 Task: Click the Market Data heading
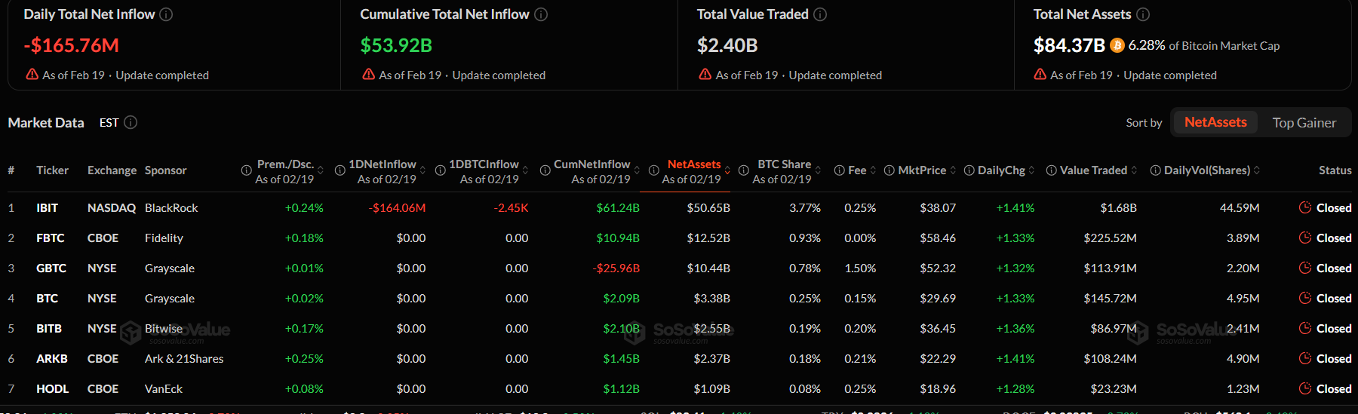coord(46,122)
